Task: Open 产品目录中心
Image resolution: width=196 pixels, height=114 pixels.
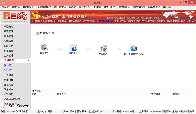Action: [x=105, y=21]
